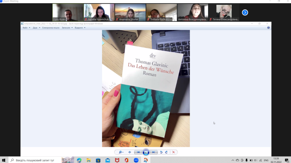This screenshot has width=291, height=163.
Task: Rotate photo clockwise
Action: pos(166,152)
